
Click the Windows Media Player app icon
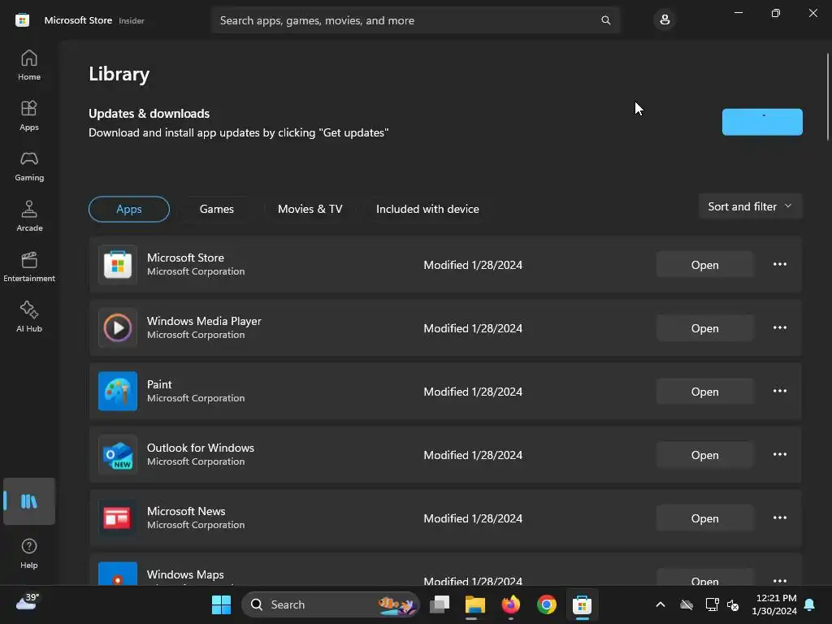point(118,328)
